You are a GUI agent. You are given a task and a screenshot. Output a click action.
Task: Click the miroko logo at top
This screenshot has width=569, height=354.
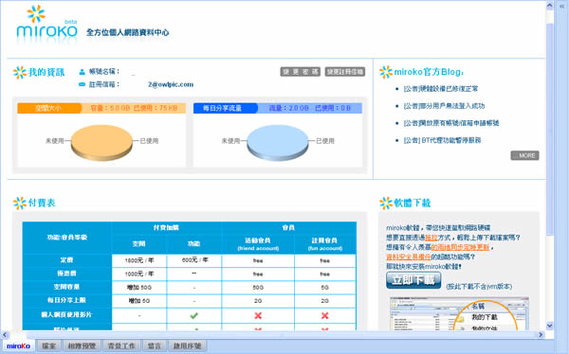click(x=46, y=24)
